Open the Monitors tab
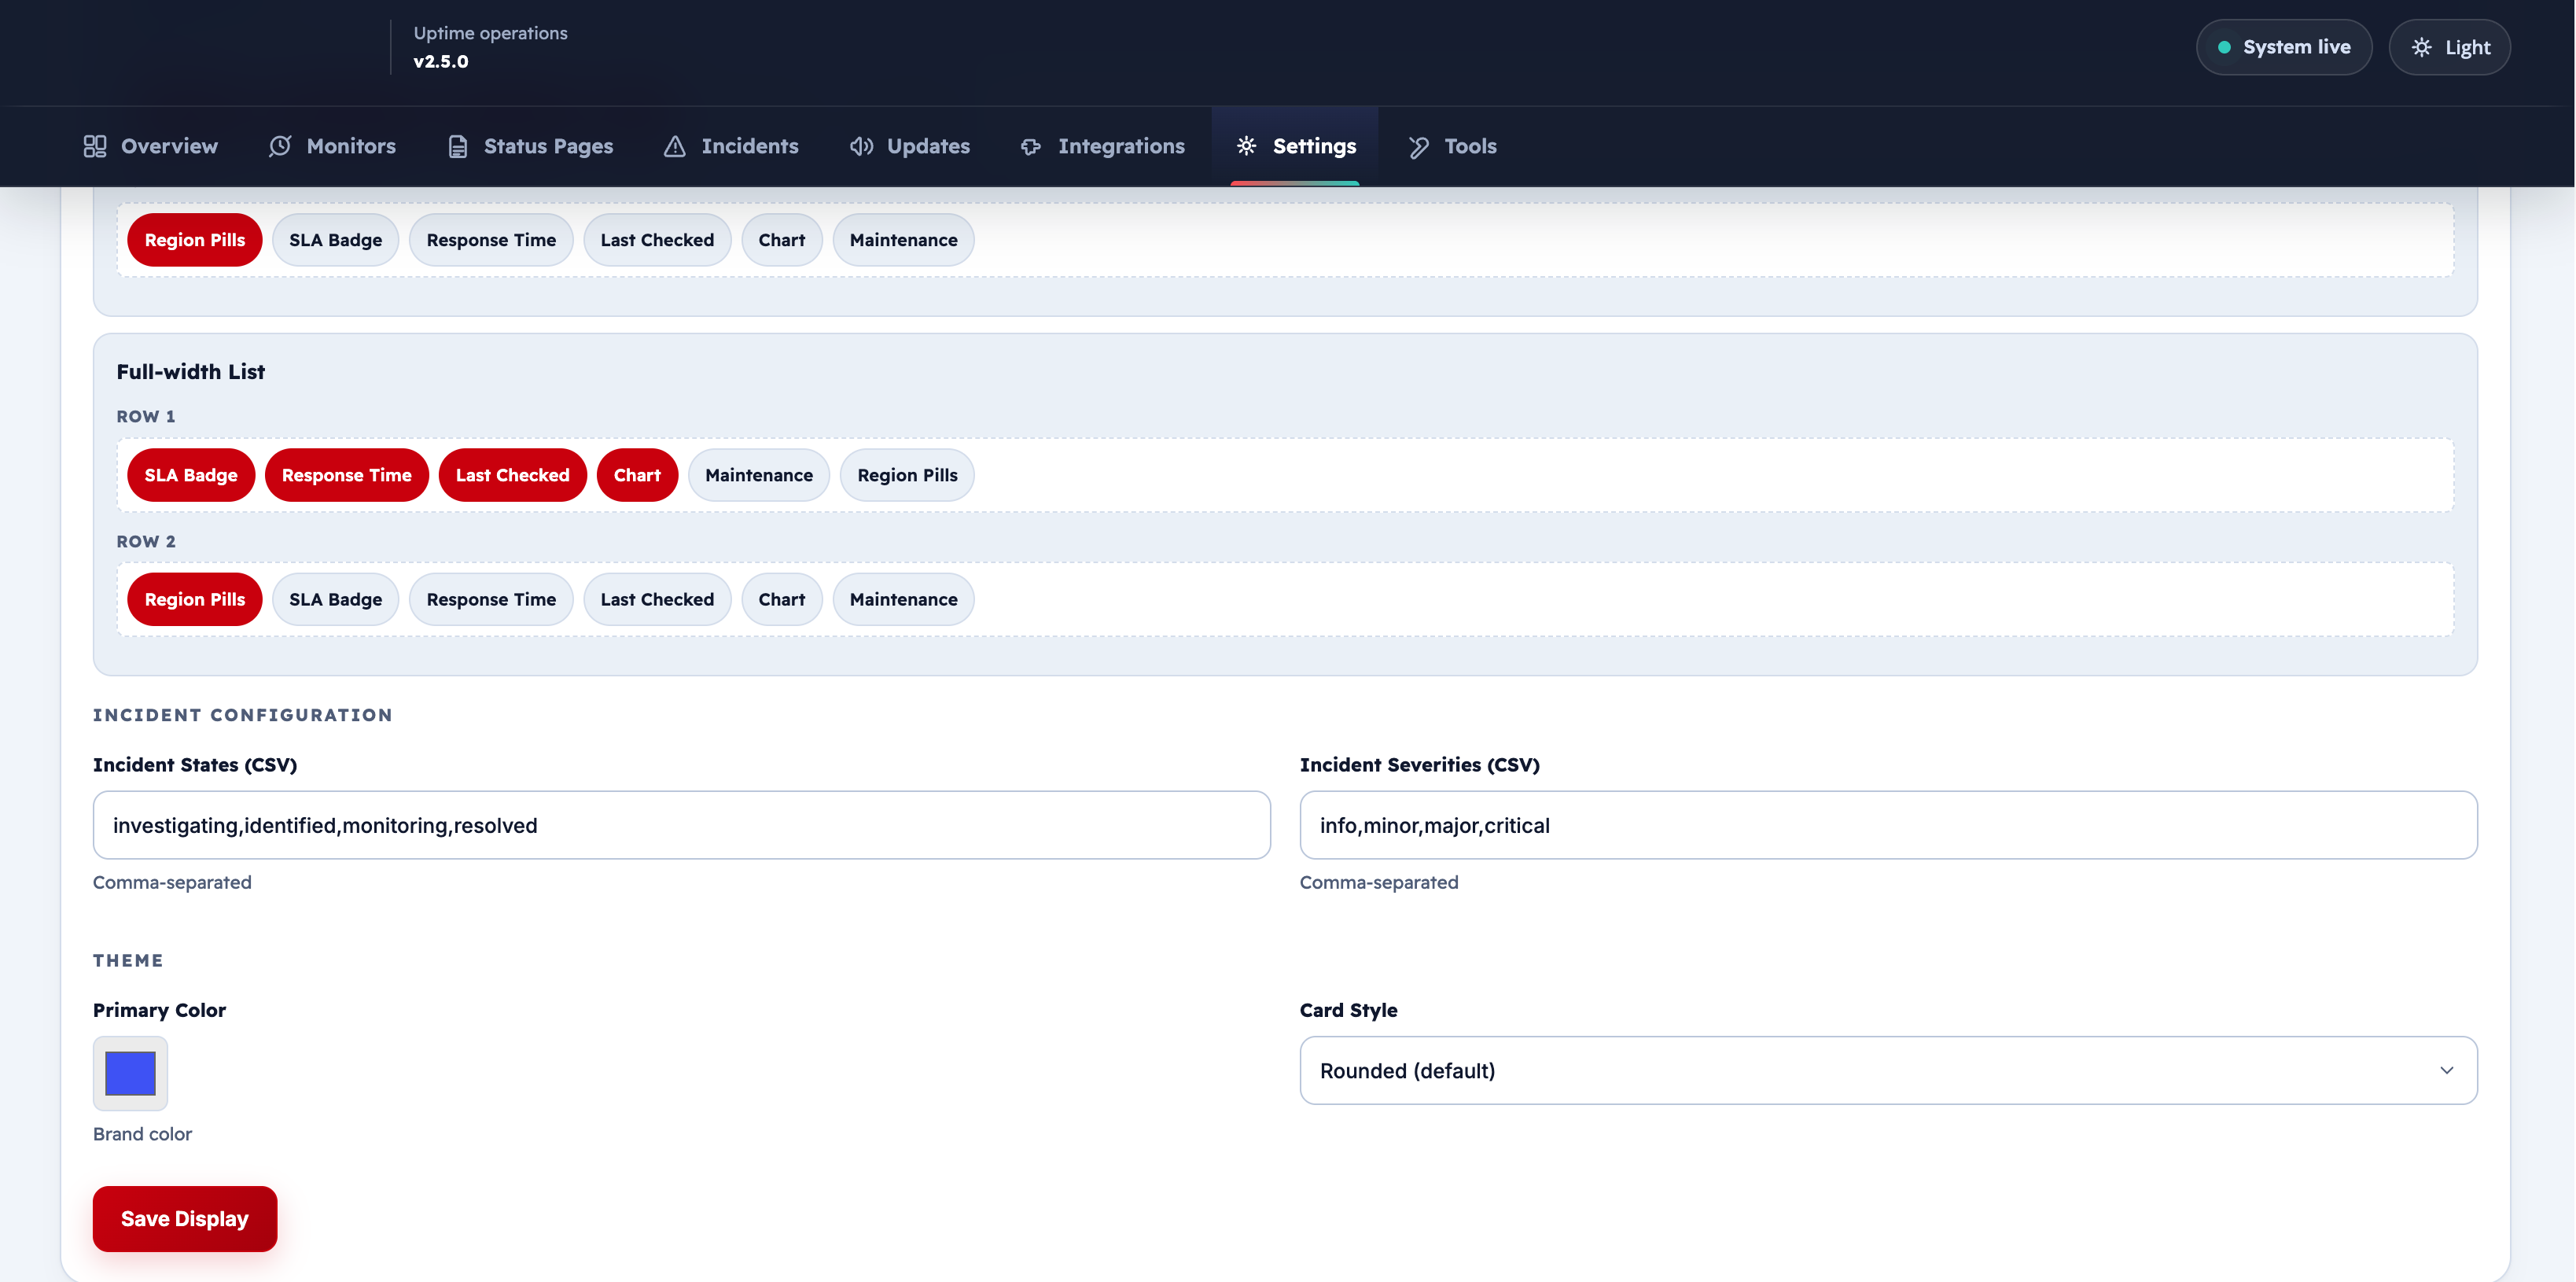Screen dimensions: 2576x1282 tap(332, 146)
